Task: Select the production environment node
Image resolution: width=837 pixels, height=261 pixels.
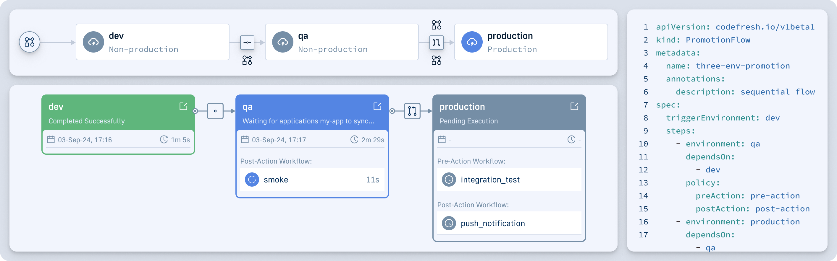Action: [x=531, y=42]
